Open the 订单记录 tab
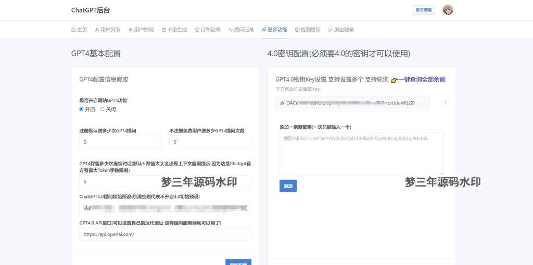This screenshot has width=533, height=265. click(x=207, y=30)
